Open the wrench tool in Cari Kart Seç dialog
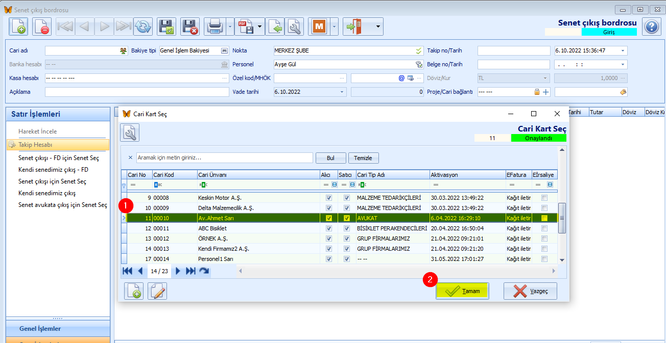This screenshot has height=343, width=666. pyautogui.click(x=130, y=133)
